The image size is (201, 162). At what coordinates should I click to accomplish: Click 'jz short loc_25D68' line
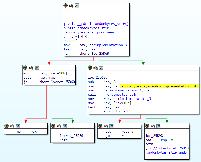[86, 53]
